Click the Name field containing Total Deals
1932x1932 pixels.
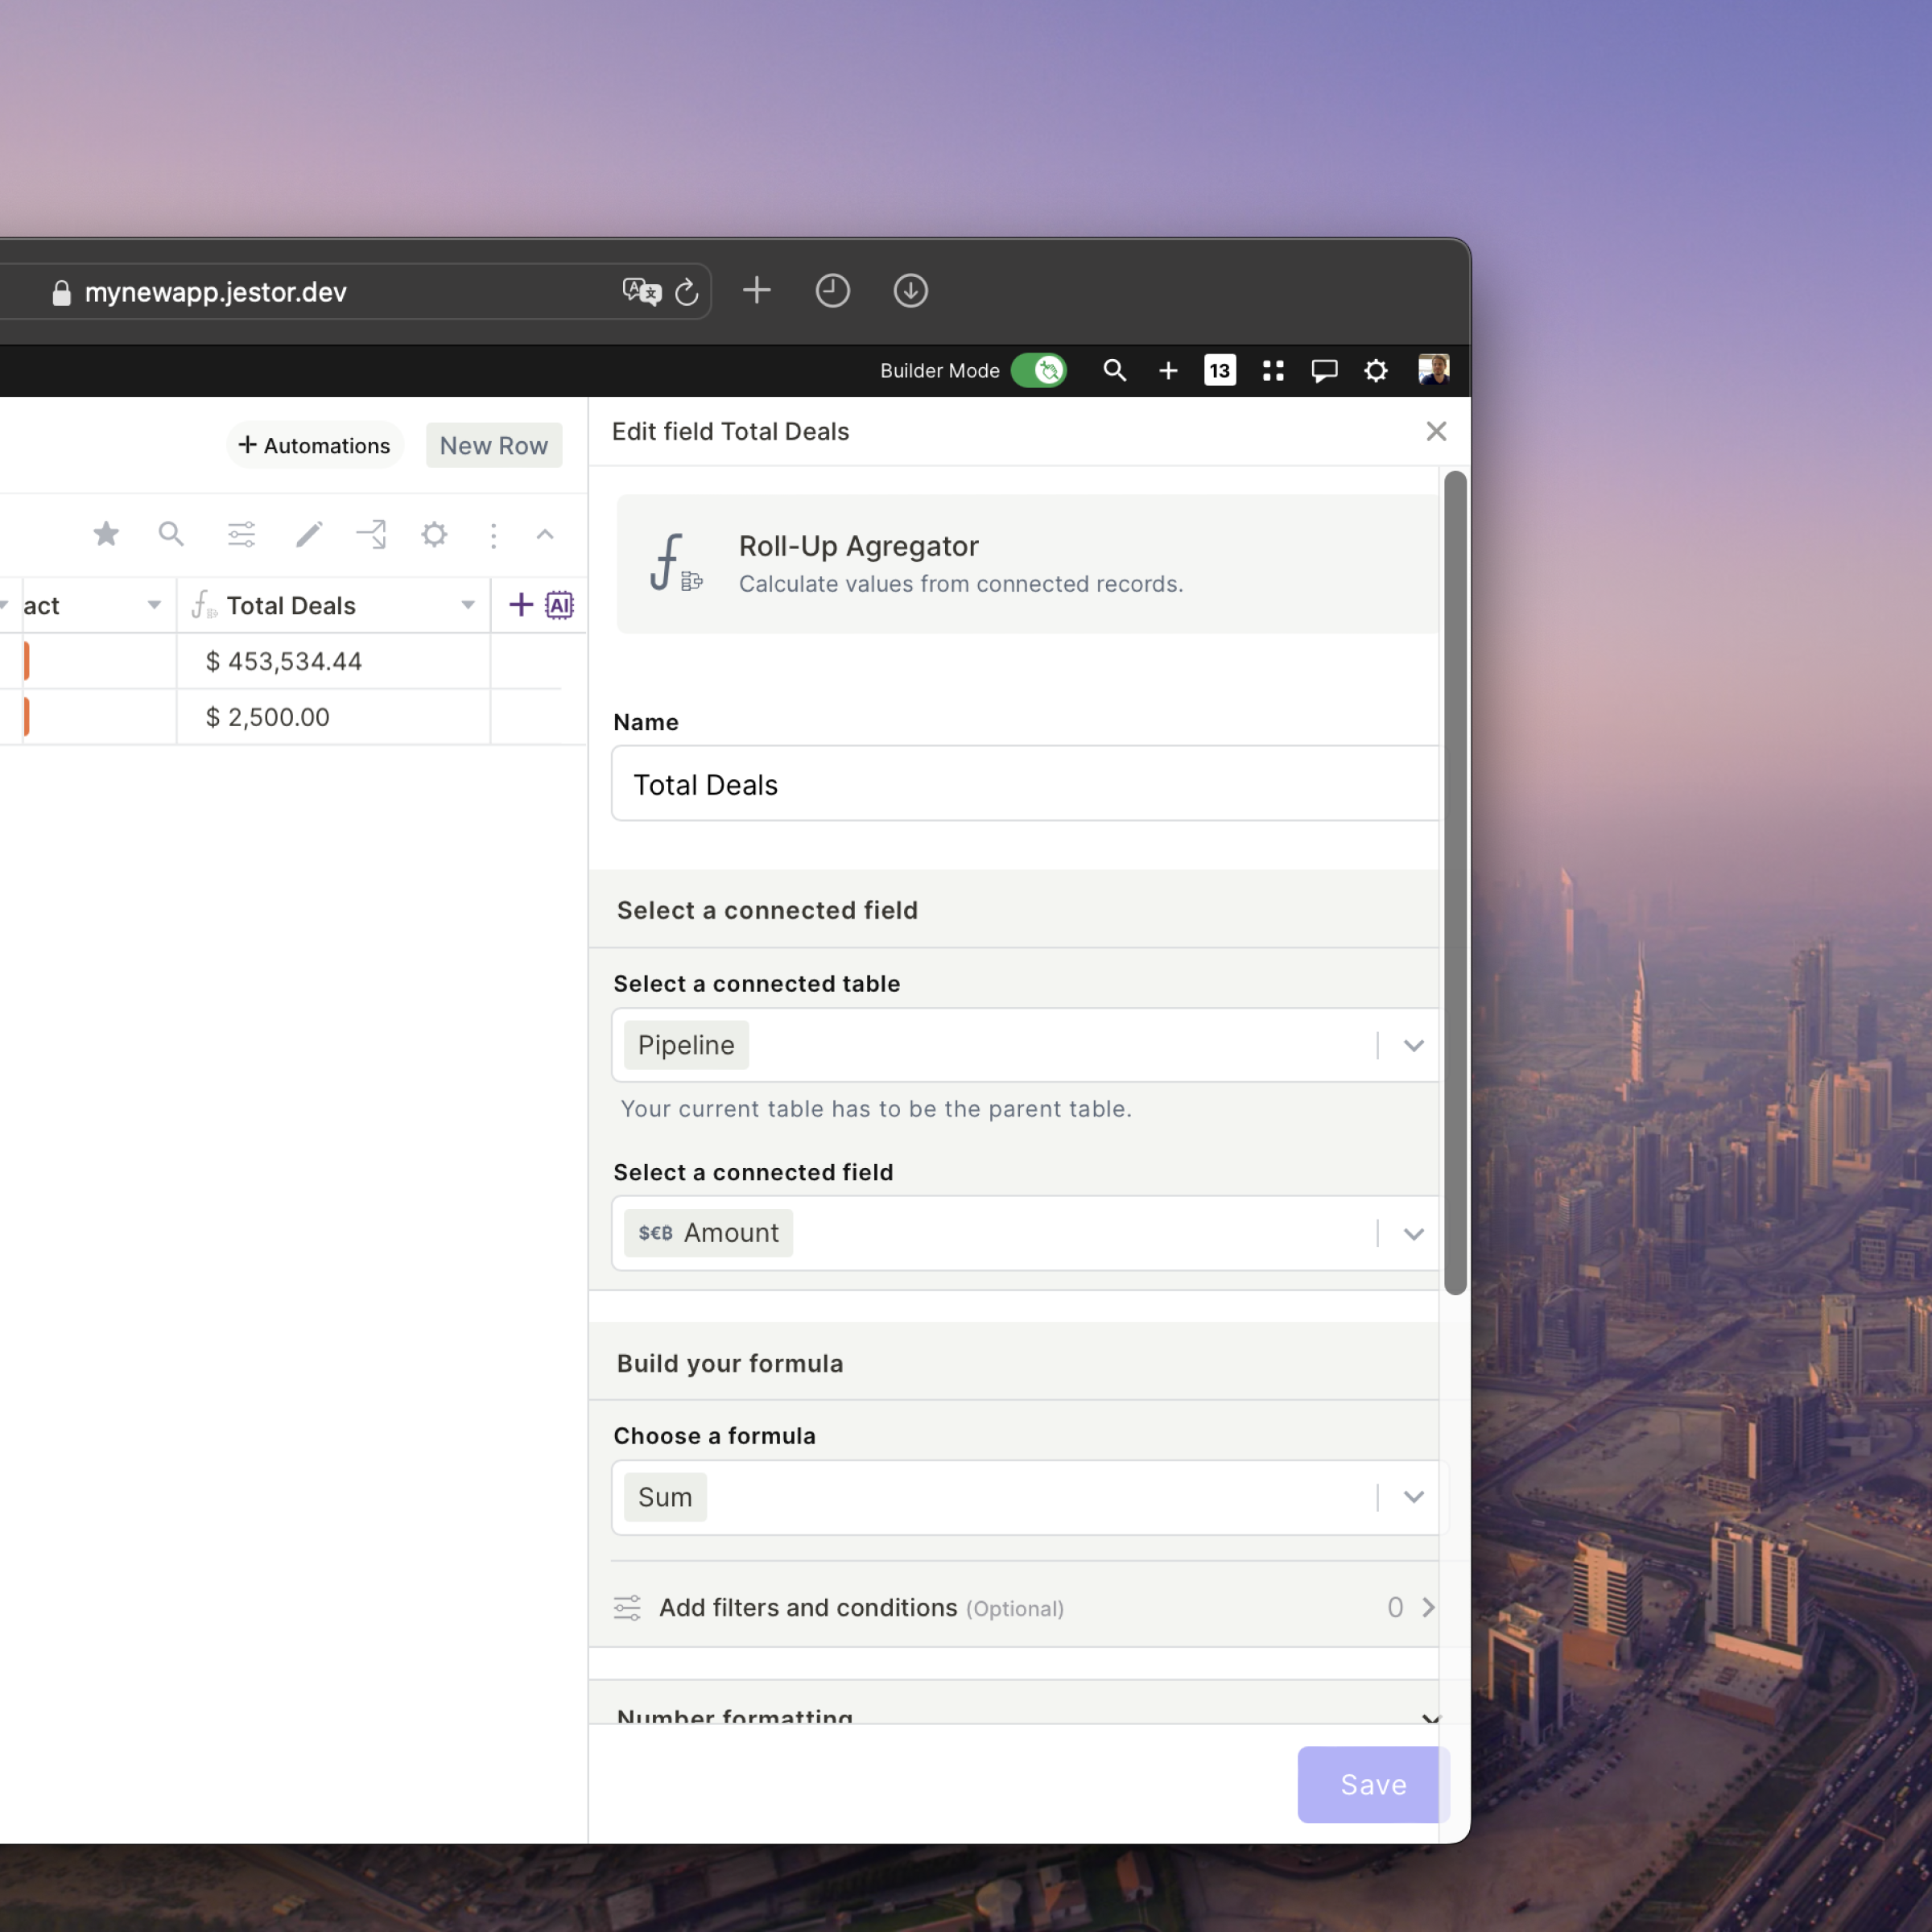pyautogui.click(x=1024, y=784)
